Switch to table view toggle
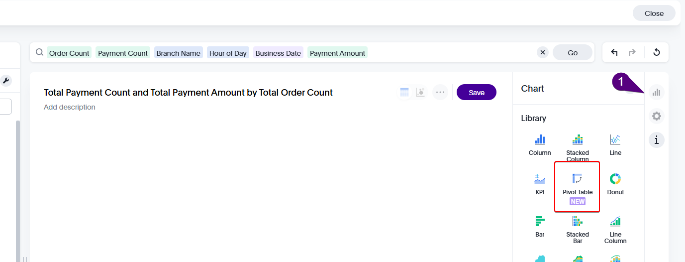 404,92
